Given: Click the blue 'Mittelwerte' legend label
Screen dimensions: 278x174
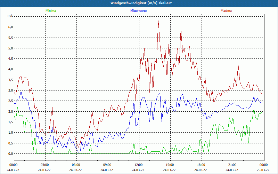Looking at the screenshot, I should tap(138, 11).
